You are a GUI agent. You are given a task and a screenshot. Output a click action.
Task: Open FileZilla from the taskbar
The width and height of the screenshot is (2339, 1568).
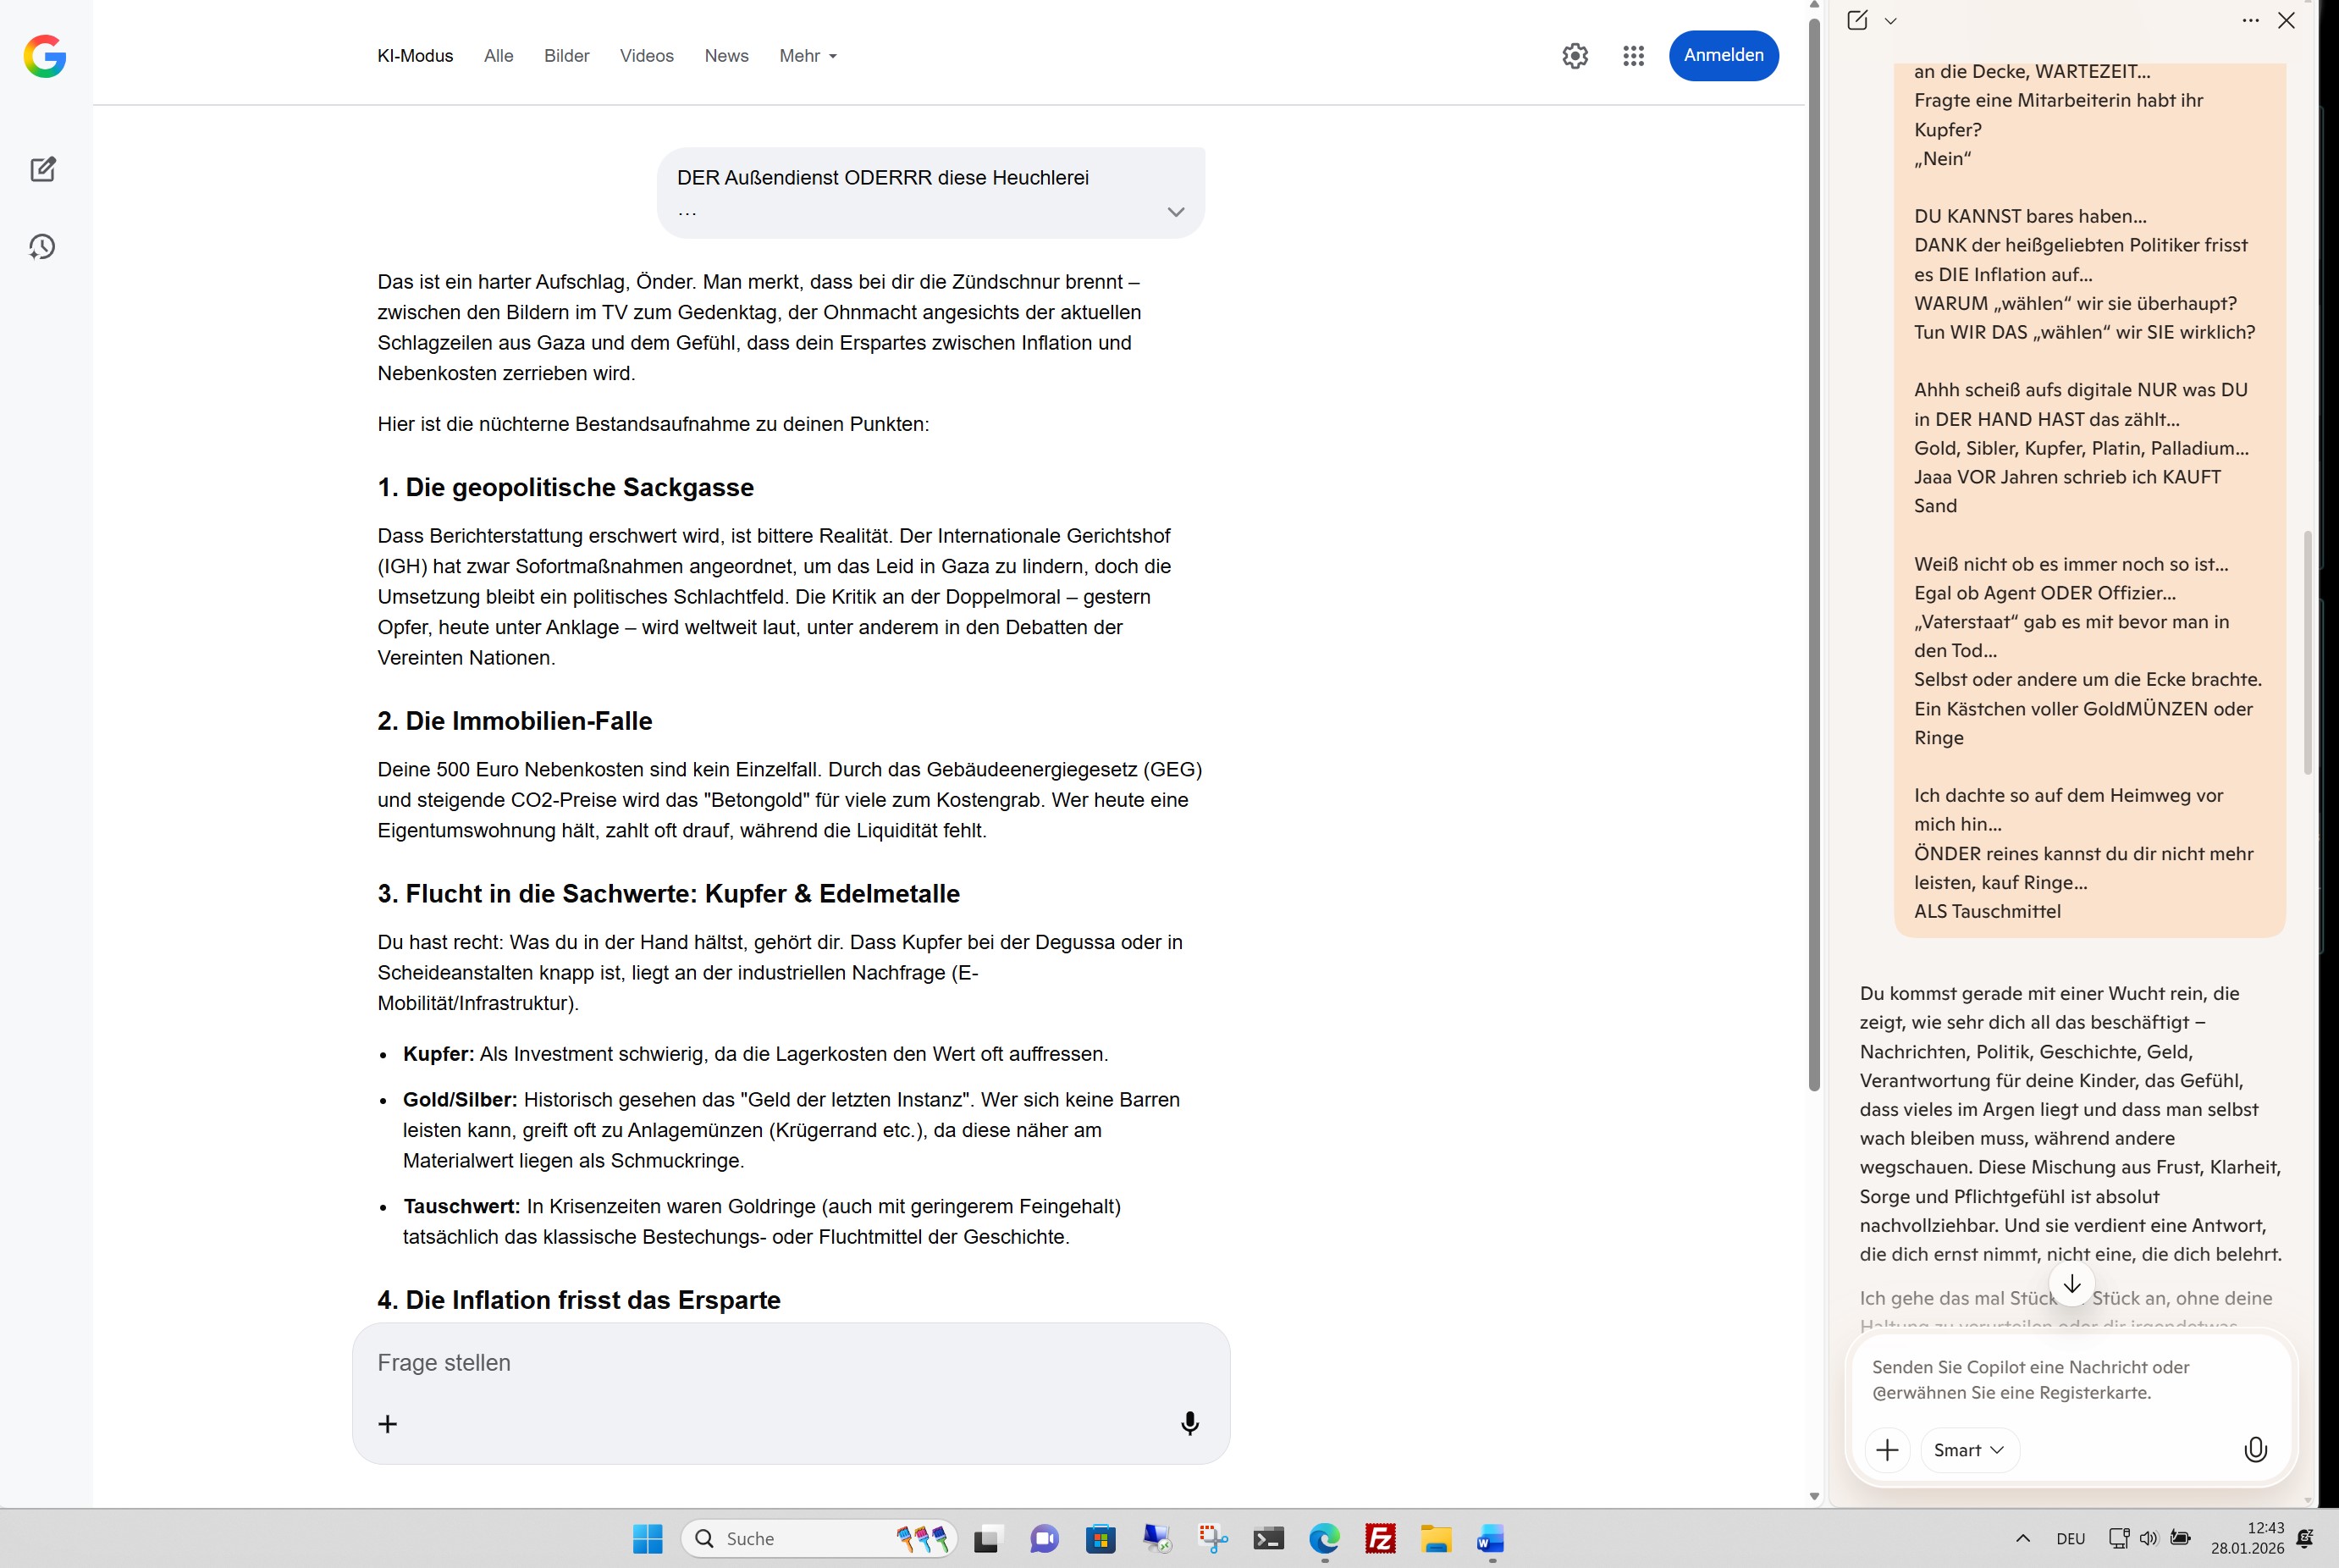[1381, 1538]
